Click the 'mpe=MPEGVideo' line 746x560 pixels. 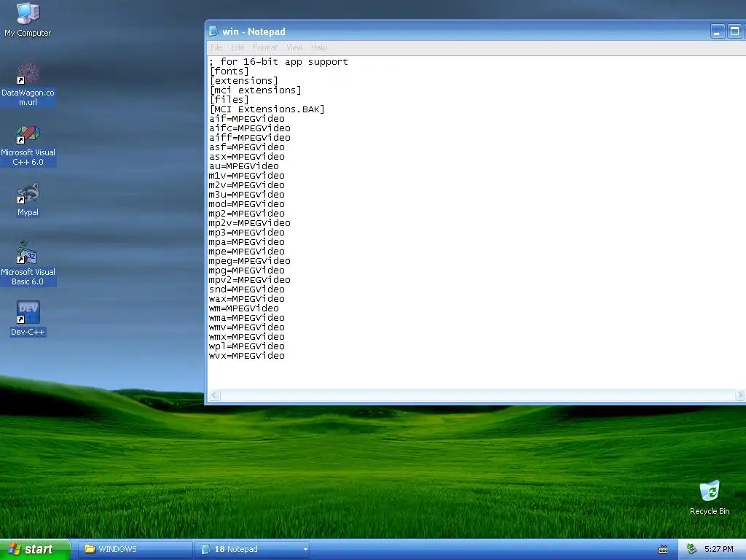(x=246, y=252)
